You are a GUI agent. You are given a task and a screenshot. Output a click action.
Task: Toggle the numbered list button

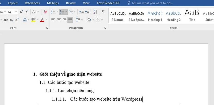(62, 12)
